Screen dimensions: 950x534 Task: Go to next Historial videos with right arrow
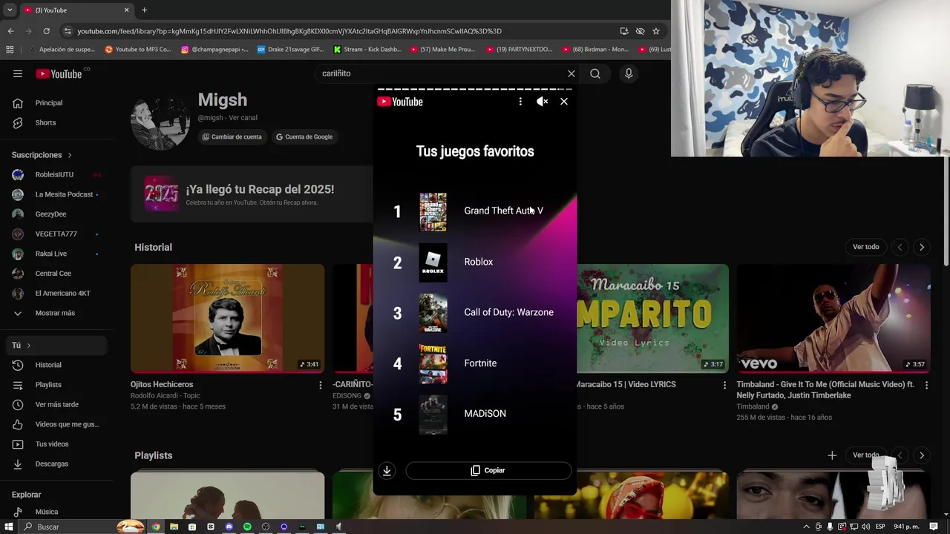coord(922,247)
